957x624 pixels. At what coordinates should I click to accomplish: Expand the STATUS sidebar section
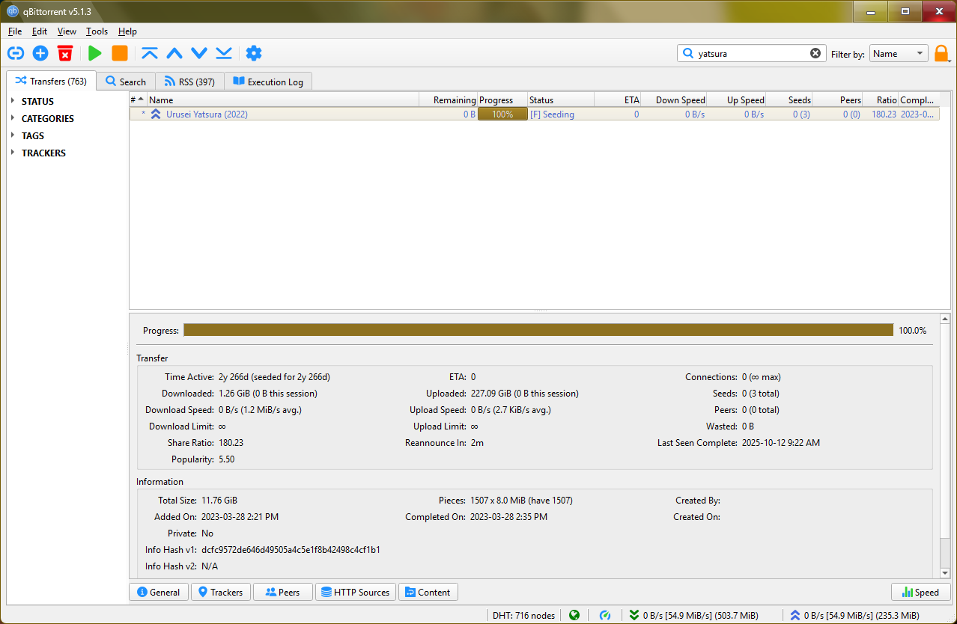(12, 101)
